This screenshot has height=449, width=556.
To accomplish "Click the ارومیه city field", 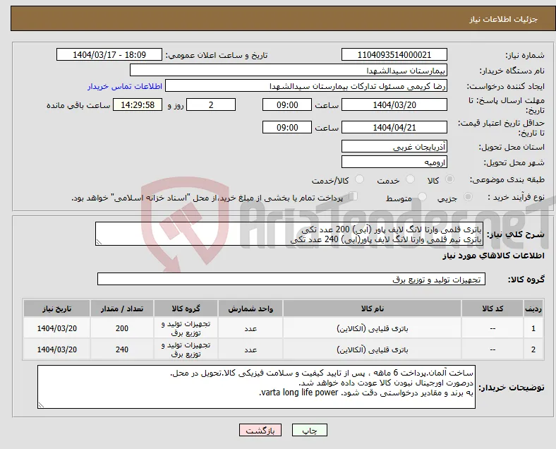I will pos(394,162).
